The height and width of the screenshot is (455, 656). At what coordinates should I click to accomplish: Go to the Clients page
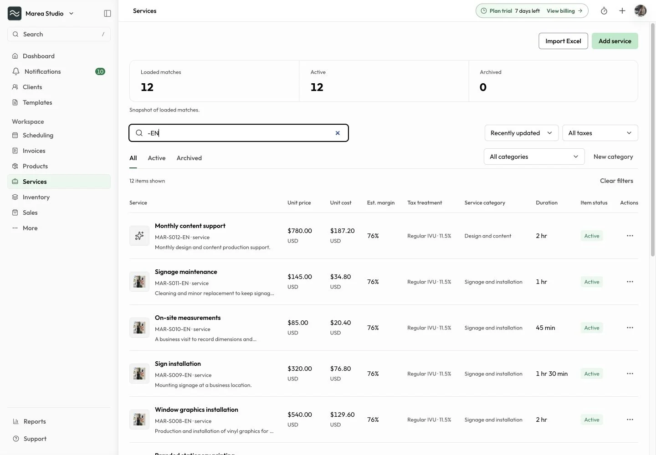pyautogui.click(x=59, y=87)
